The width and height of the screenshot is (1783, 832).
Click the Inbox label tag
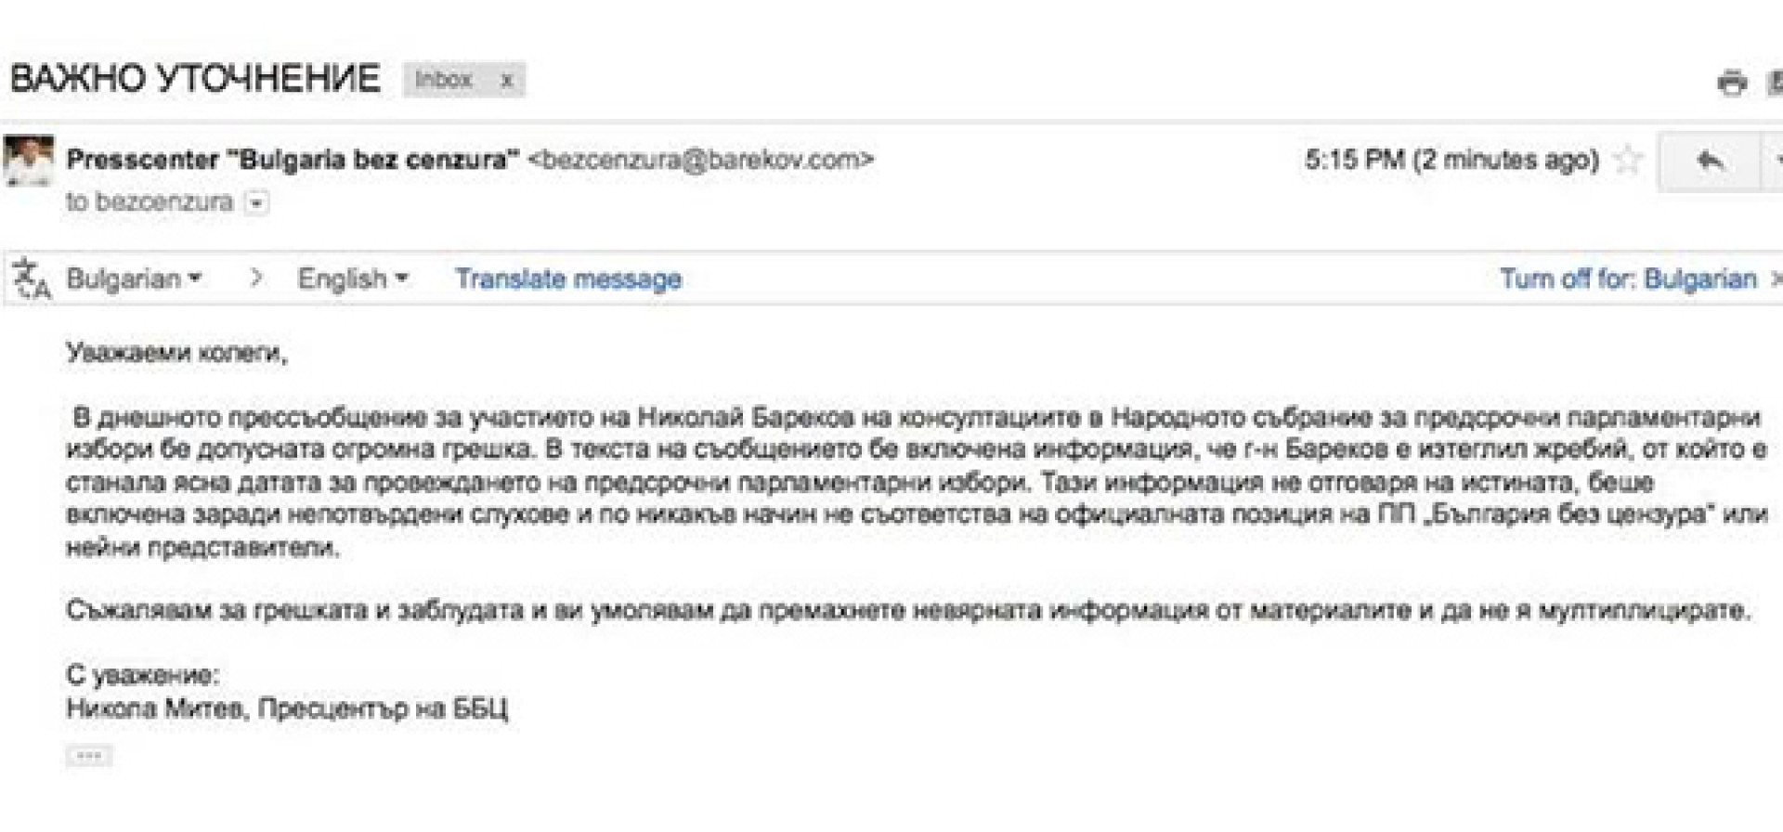tap(444, 80)
